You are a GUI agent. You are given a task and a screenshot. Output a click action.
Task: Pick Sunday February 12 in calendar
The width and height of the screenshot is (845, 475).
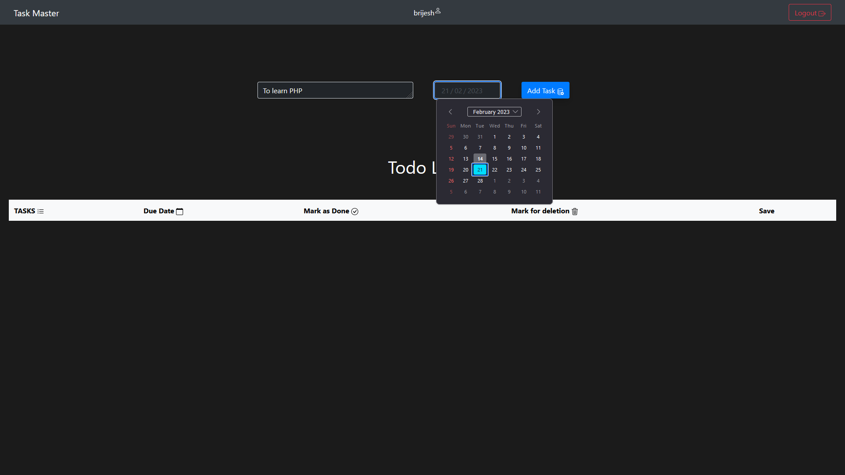click(451, 159)
